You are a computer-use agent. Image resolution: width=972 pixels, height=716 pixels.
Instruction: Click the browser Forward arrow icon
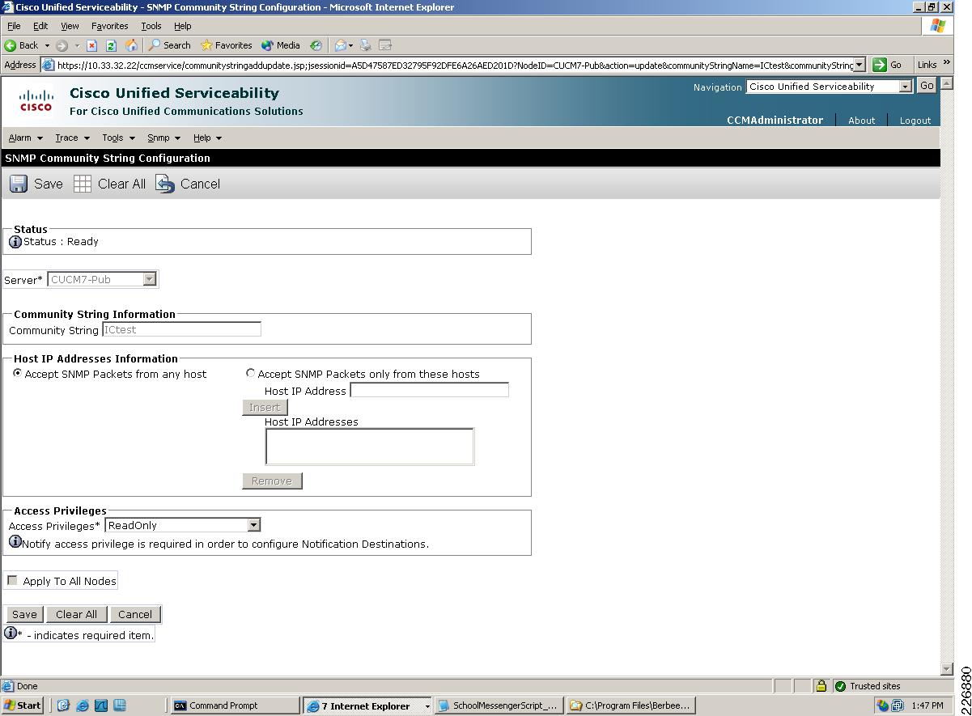pos(62,45)
